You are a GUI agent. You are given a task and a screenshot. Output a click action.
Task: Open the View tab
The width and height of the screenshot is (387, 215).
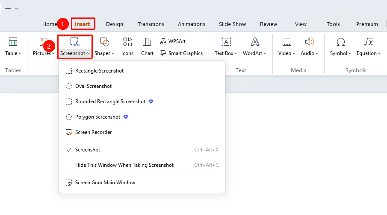[x=301, y=24]
